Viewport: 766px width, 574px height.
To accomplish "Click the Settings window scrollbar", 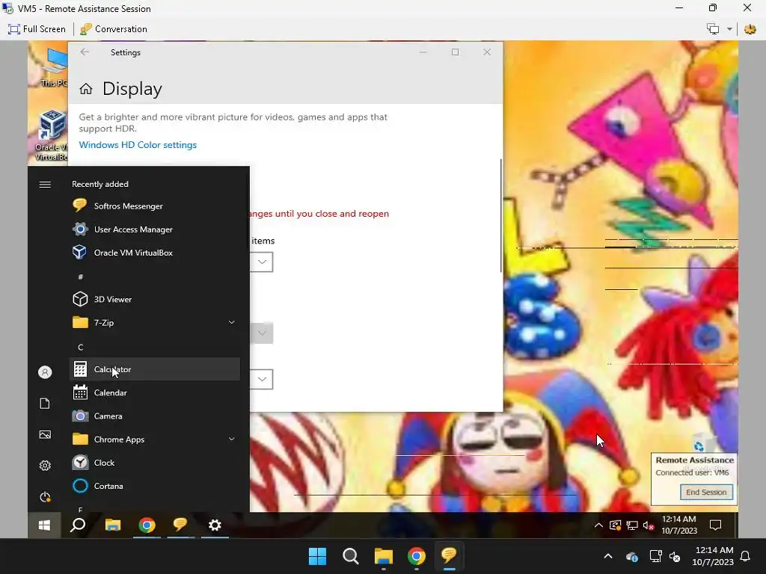I will click(x=500, y=216).
